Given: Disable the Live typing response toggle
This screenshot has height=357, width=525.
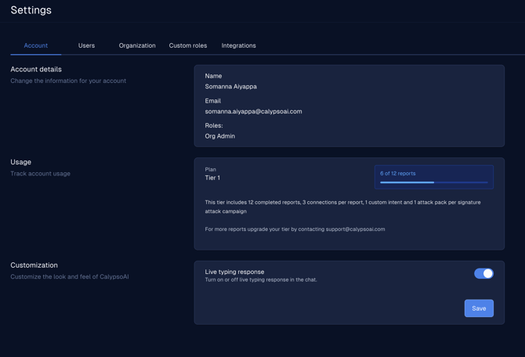Looking at the screenshot, I should [483, 273].
